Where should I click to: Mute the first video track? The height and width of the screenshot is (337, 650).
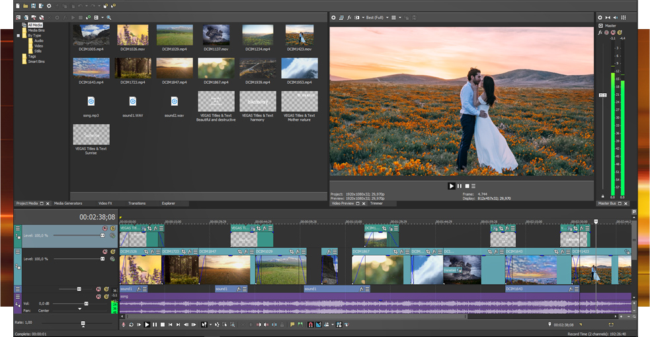click(104, 229)
